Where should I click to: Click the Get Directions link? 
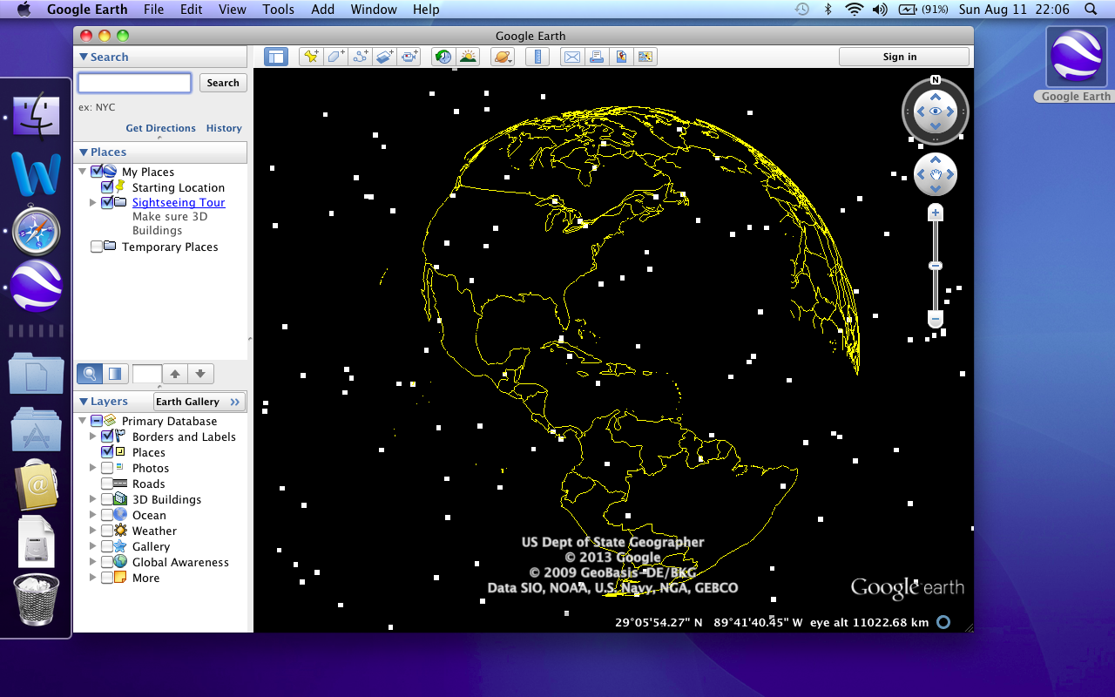tap(161, 128)
